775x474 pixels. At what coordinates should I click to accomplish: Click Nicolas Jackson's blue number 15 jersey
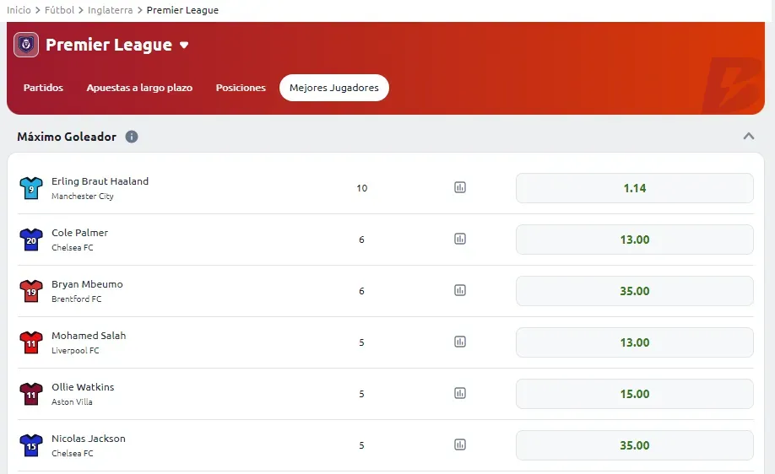click(x=31, y=445)
